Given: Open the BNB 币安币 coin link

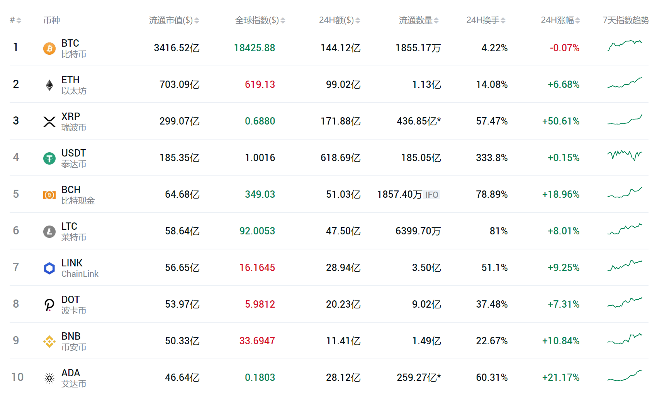Looking at the screenshot, I should pyautogui.click(x=74, y=342).
